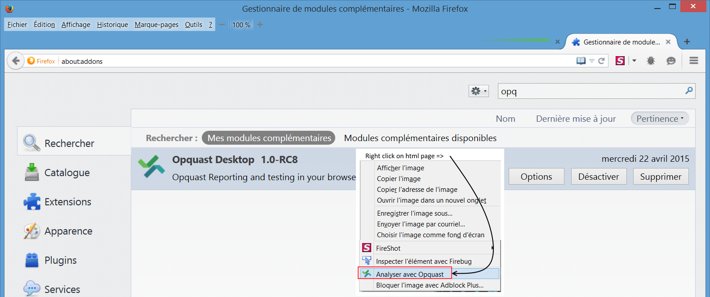Open Firebug via the bug icon
Image resolution: width=710 pixels, height=297 pixels.
click(651, 61)
